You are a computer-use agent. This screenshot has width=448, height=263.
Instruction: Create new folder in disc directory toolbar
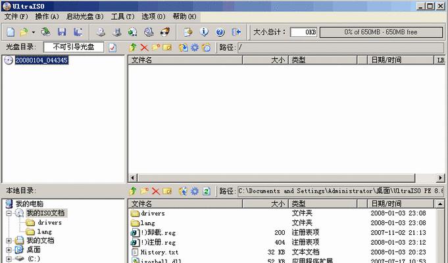pyautogui.click(x=156, y=47)
